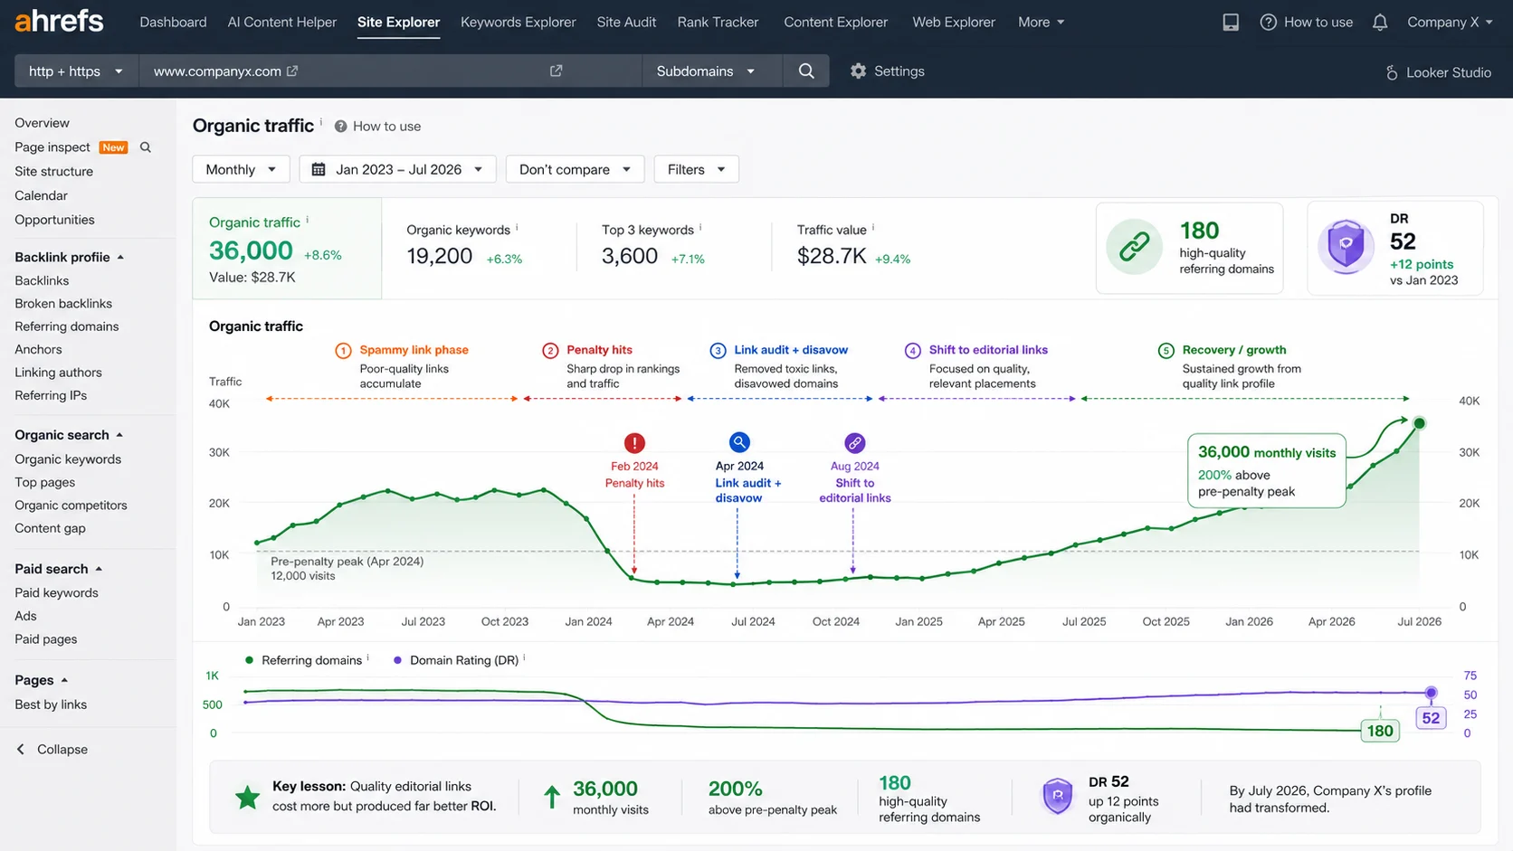The width and height of the screenshot is (1513, 851).
Task: Click info icon next to Organic keywords metric
Action: (517, 228)
